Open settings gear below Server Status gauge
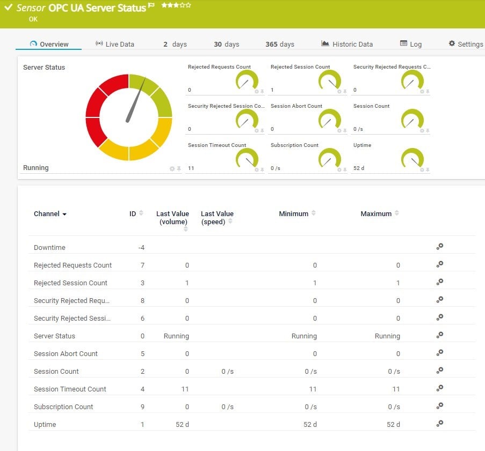This screenshot has width=485, height=451. [x=172, y=168]
